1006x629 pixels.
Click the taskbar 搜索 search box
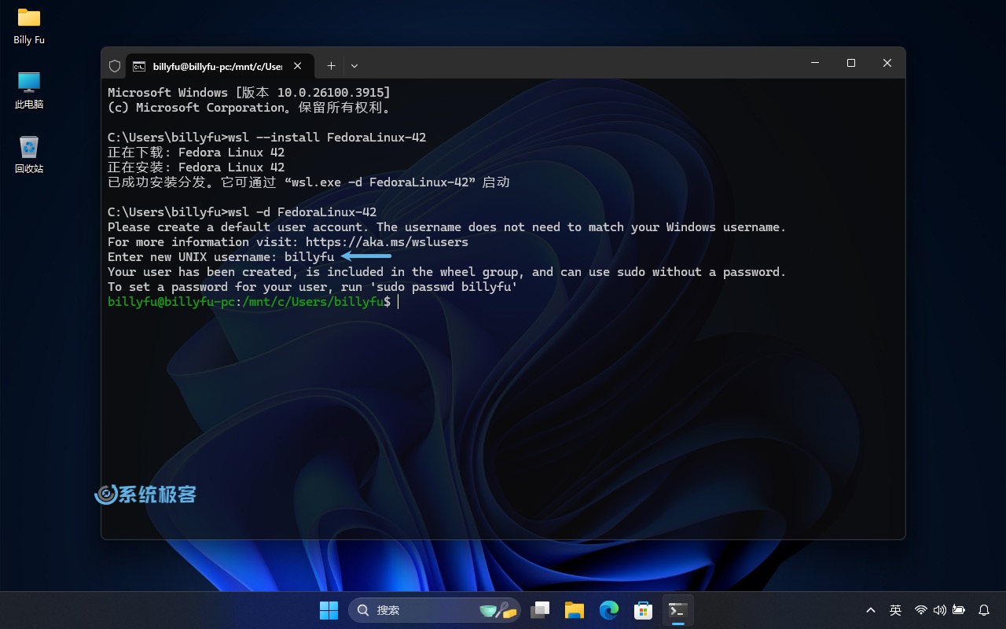tap(435, 610)
